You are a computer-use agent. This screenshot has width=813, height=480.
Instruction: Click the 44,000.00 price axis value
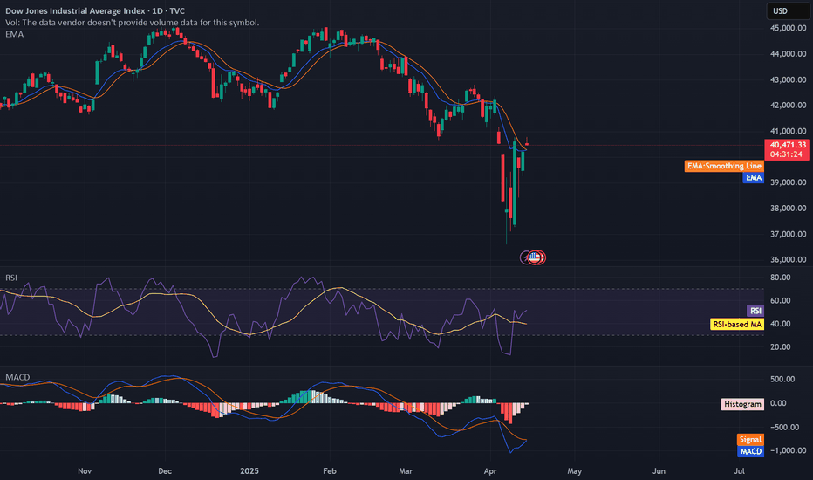click(788, 54)
